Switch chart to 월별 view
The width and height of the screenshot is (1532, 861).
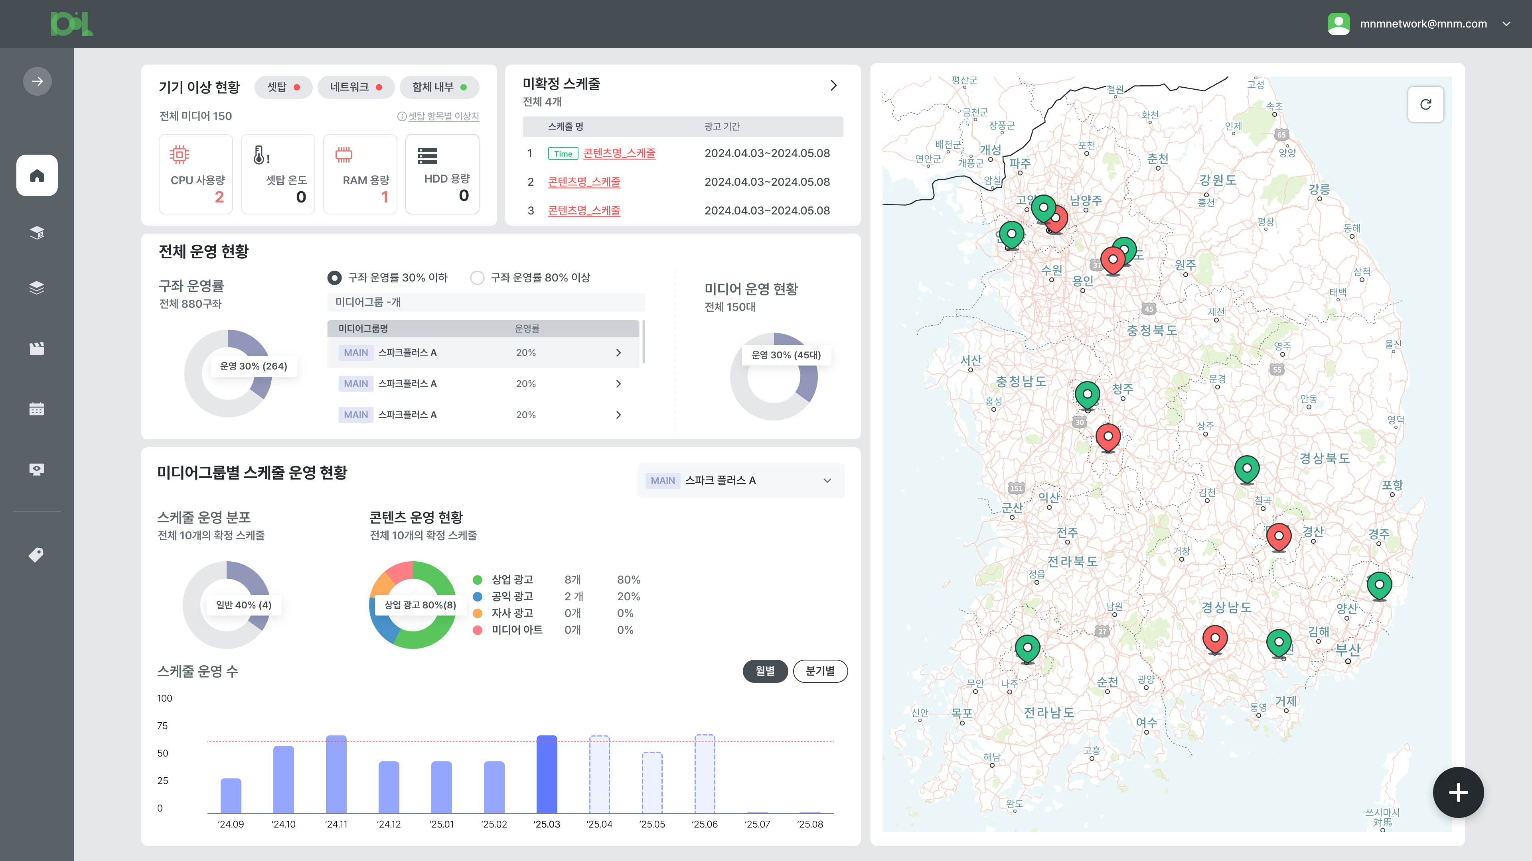[765, 671]
